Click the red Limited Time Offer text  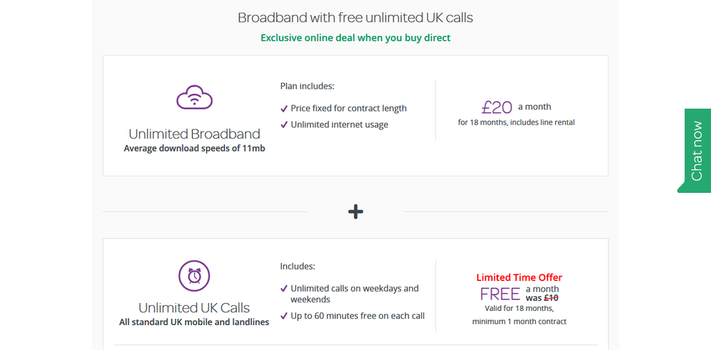pos(519,277)
